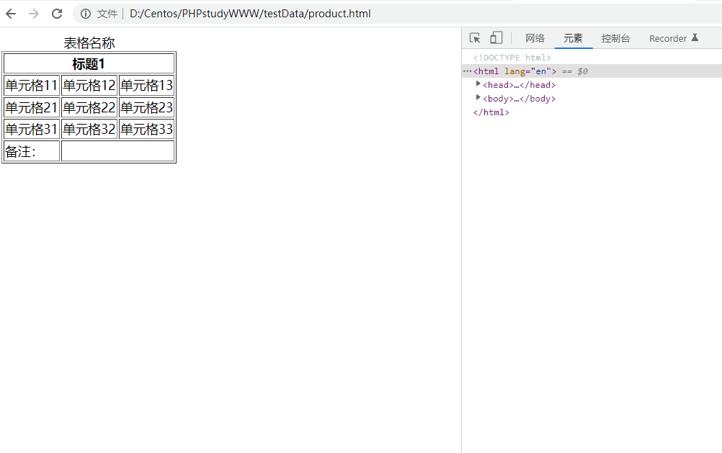Image resolution: width=722 pixels, height=453 pixels.
Task: Go back with the browser back arrow
Action: pos(11,14)
